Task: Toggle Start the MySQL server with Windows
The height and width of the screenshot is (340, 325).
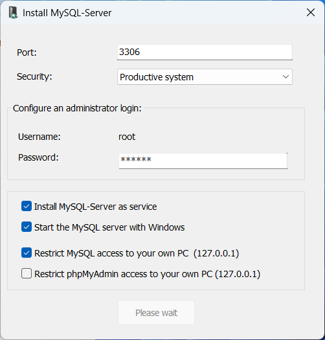Action: tap(27, 227)
